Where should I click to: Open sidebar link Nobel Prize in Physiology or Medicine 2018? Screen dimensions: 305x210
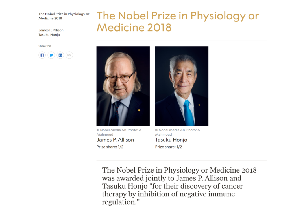[x=64, y=16]
